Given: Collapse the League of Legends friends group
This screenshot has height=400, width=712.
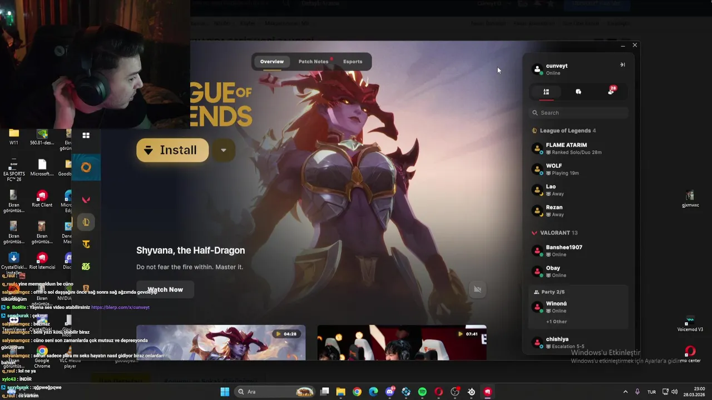Looking at the screenshot, I should [x=565, y=131].
